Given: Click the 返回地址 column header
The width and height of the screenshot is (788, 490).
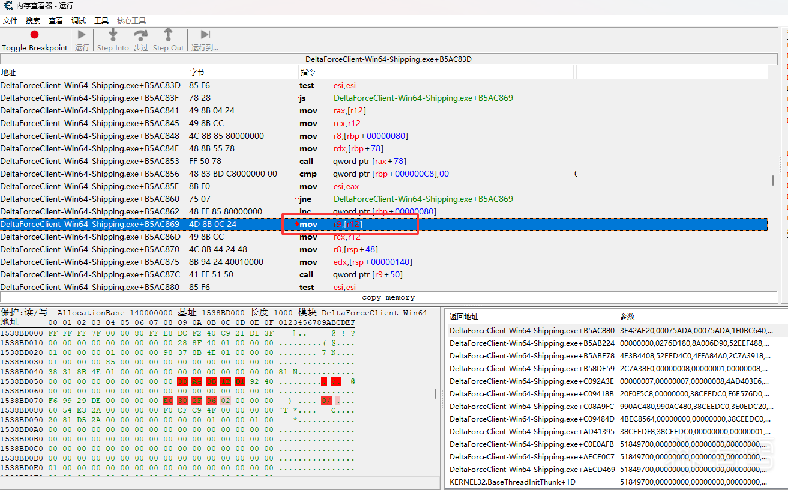Looking at the screenshot, I should pyautogui.click(x=531, y=317).
